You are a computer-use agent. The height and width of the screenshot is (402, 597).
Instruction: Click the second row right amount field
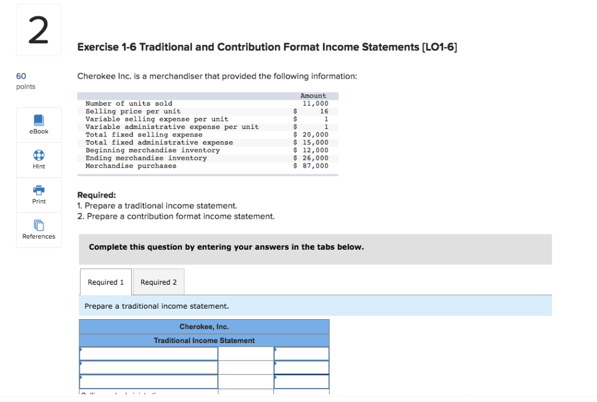[301, 368]
